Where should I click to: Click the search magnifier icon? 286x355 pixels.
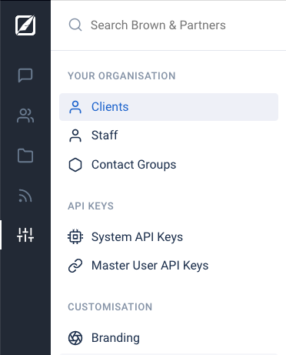(x=75, y=25)
